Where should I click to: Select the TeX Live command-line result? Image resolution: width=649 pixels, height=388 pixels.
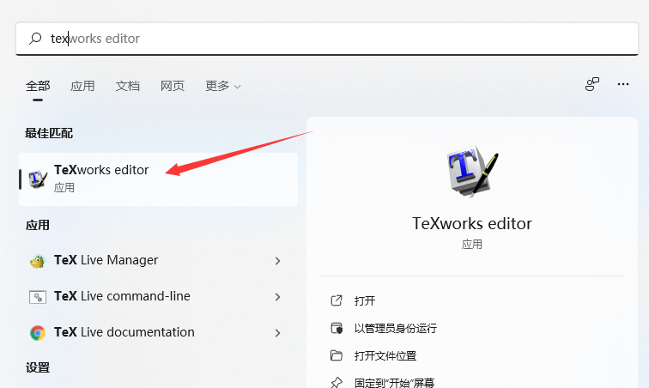click(x=158, y=296)
